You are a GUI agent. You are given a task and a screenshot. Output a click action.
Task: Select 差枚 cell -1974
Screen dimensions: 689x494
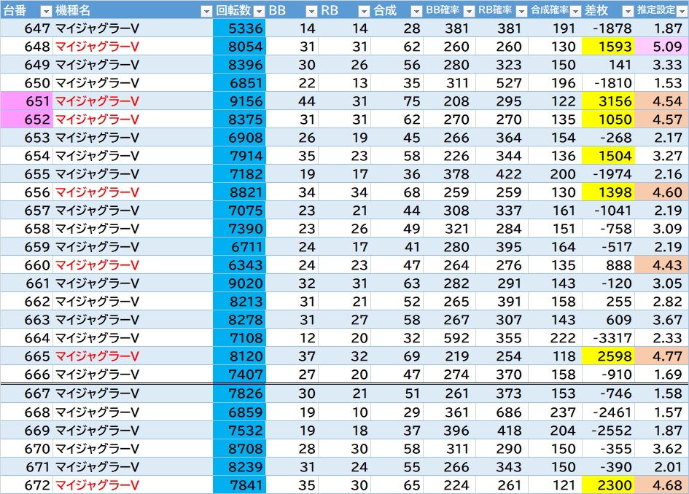[608, 174]
